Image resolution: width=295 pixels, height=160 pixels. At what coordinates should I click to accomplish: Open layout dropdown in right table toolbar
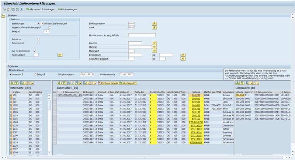pos(256,83)
